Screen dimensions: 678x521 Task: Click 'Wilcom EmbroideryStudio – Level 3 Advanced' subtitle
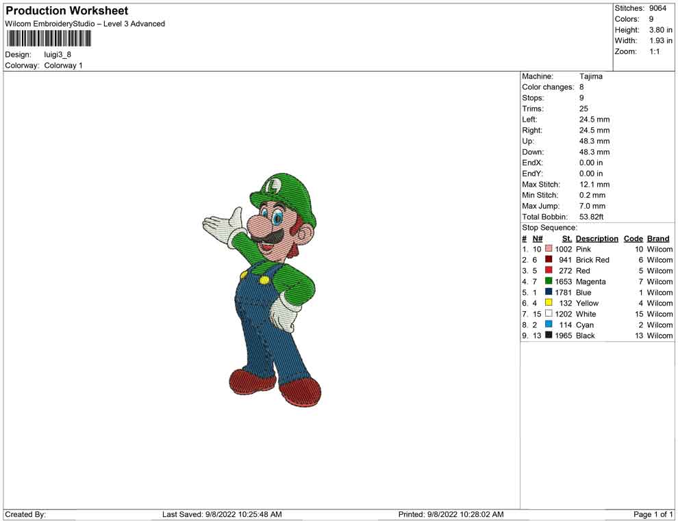85,24
